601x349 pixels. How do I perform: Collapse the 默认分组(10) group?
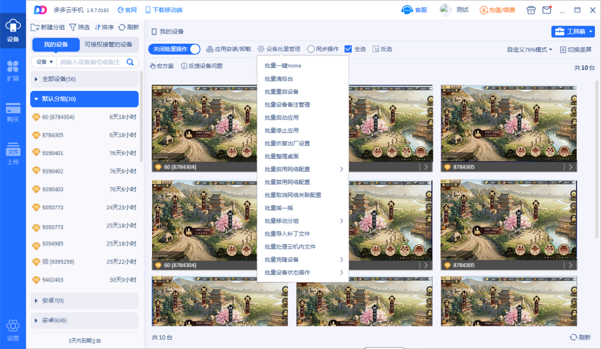[x=84, y=99]
